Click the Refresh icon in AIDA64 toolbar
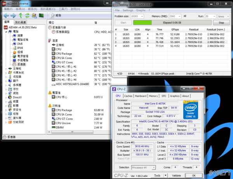Screen dimensions: 233x179 27,15
